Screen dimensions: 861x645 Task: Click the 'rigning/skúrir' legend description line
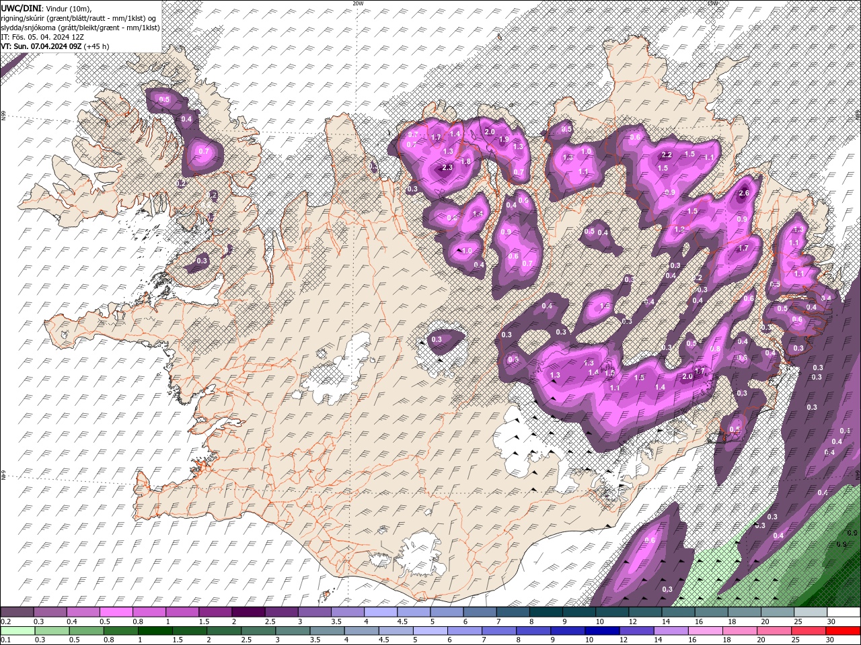79,18
